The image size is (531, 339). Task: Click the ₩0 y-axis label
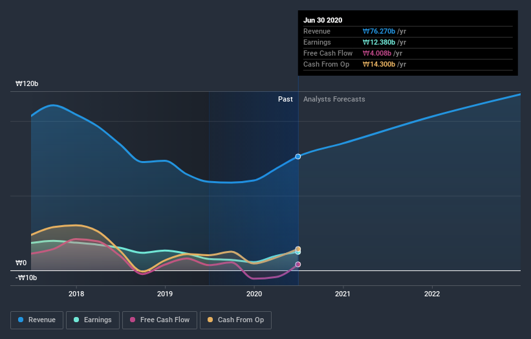pyautogui.click(x=21, y=263)
